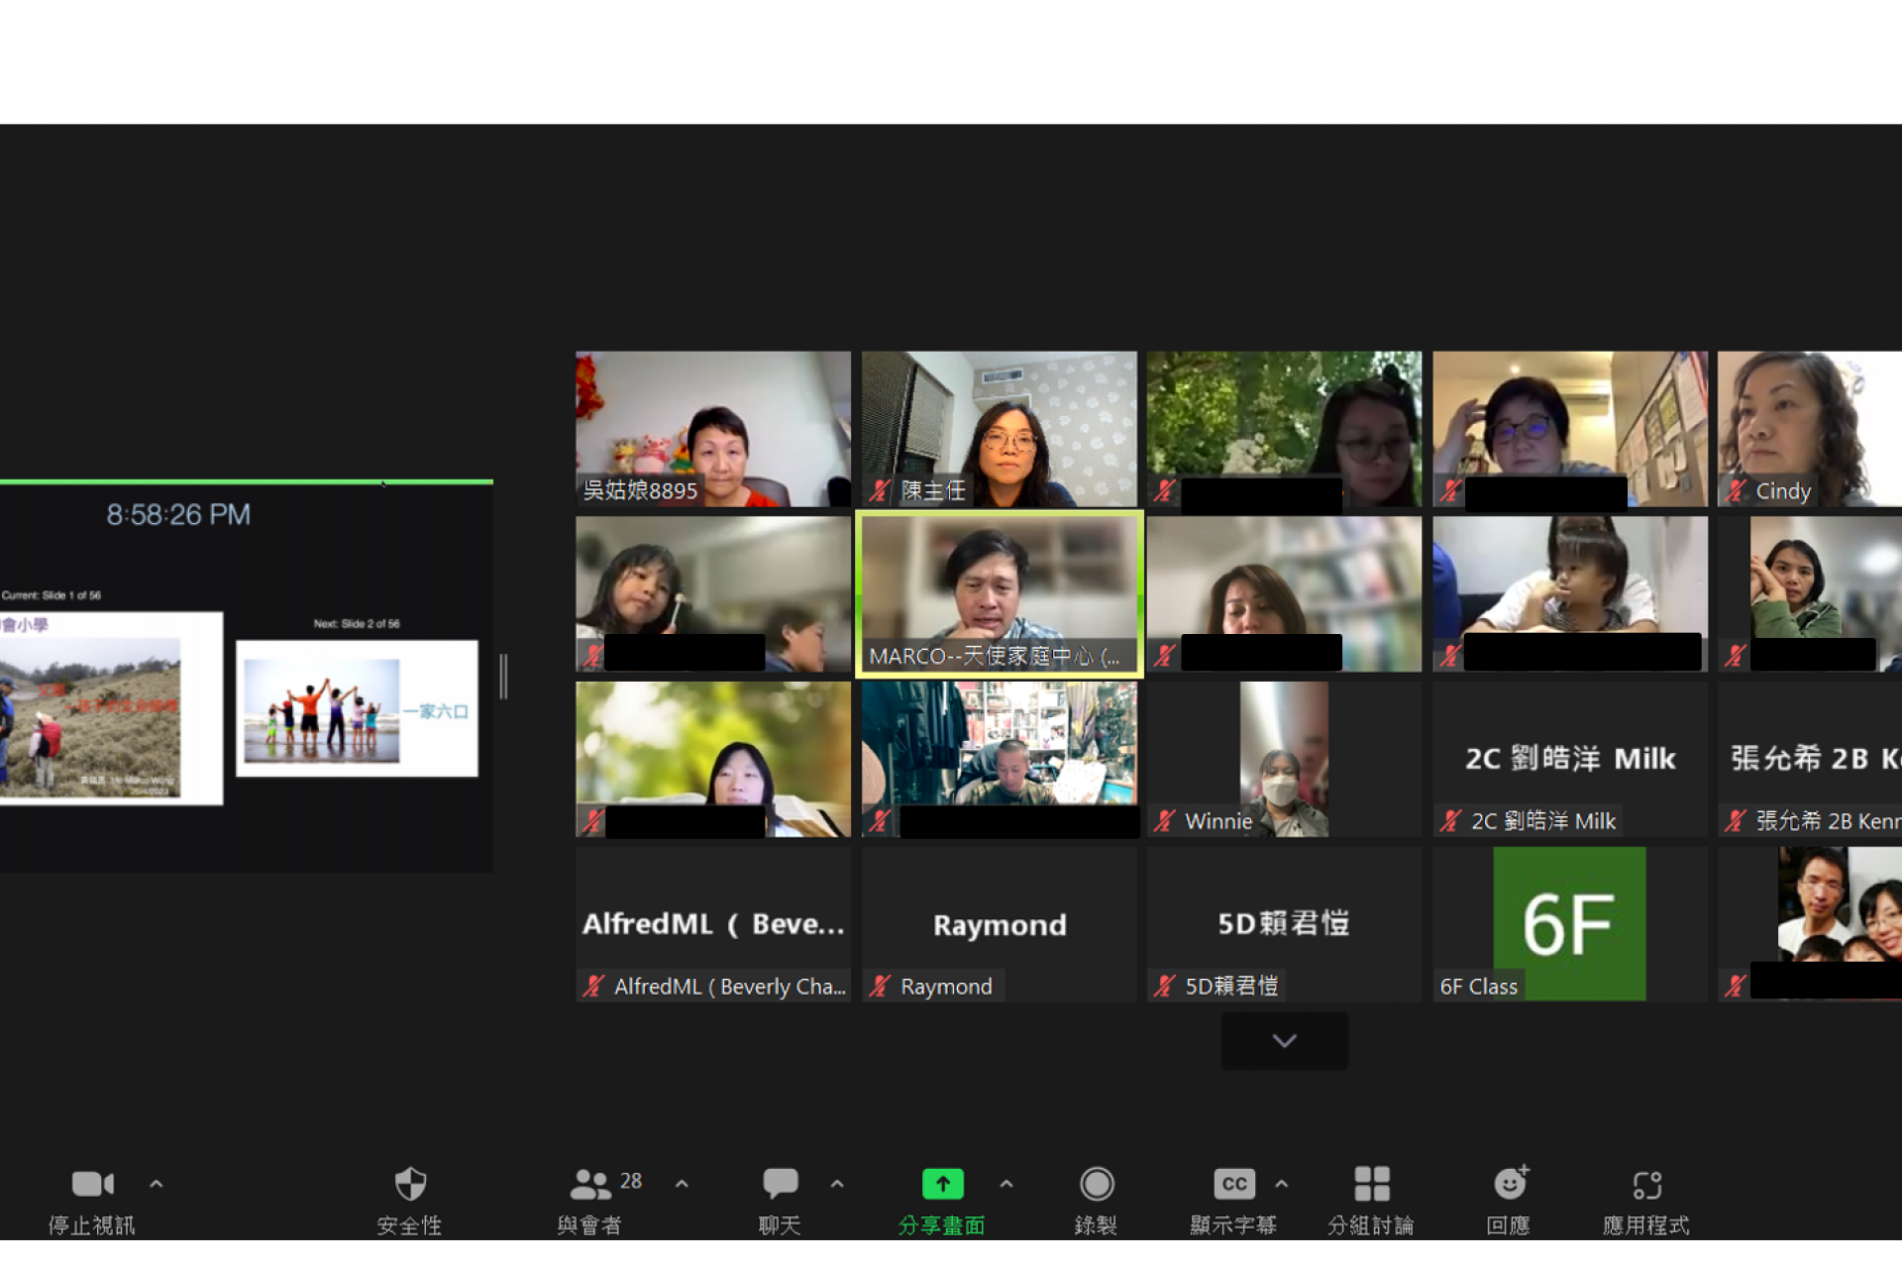Select 張允希 2B participant tile

click(1810, 759)
